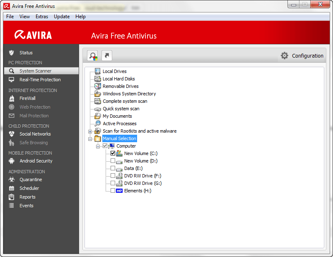Select Elements (H:) drive label

click(138, 191)
